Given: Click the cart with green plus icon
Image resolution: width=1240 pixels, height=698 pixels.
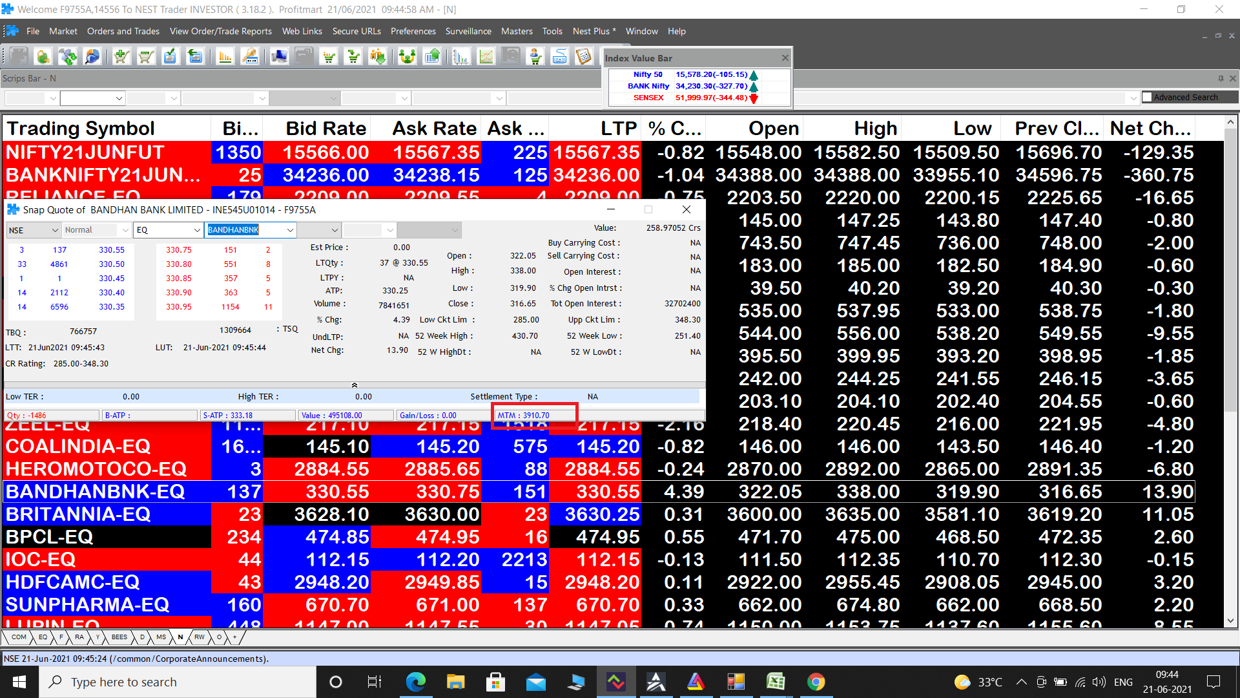Looking at the screenshot, I should (x=121, y=57).
